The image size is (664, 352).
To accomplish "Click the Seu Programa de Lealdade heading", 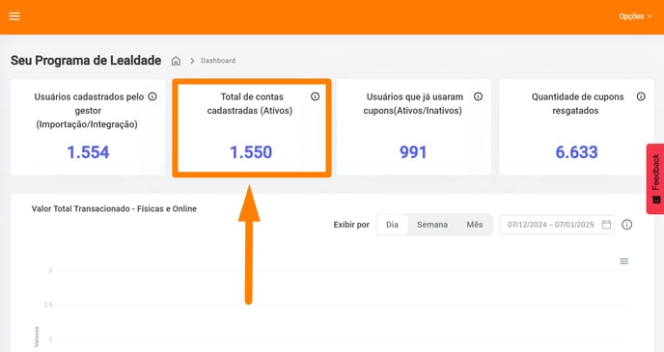I will [86, 61].
